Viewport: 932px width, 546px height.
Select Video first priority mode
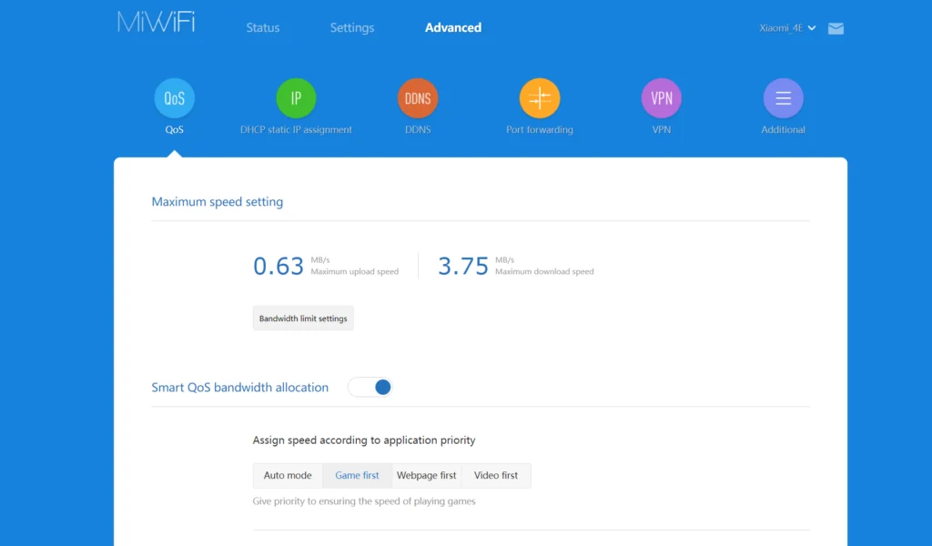coord(496,476)
